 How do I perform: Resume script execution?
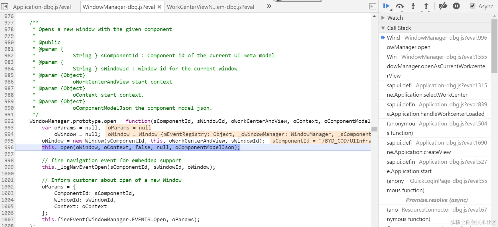[387, 6]
